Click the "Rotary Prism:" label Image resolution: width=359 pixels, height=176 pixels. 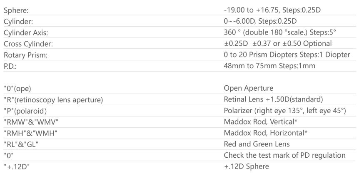(22, 55)
